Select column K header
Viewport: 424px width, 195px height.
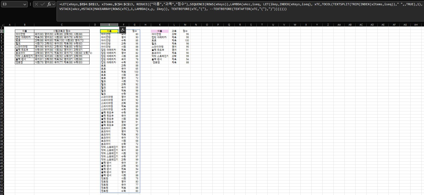click(160, 25)
